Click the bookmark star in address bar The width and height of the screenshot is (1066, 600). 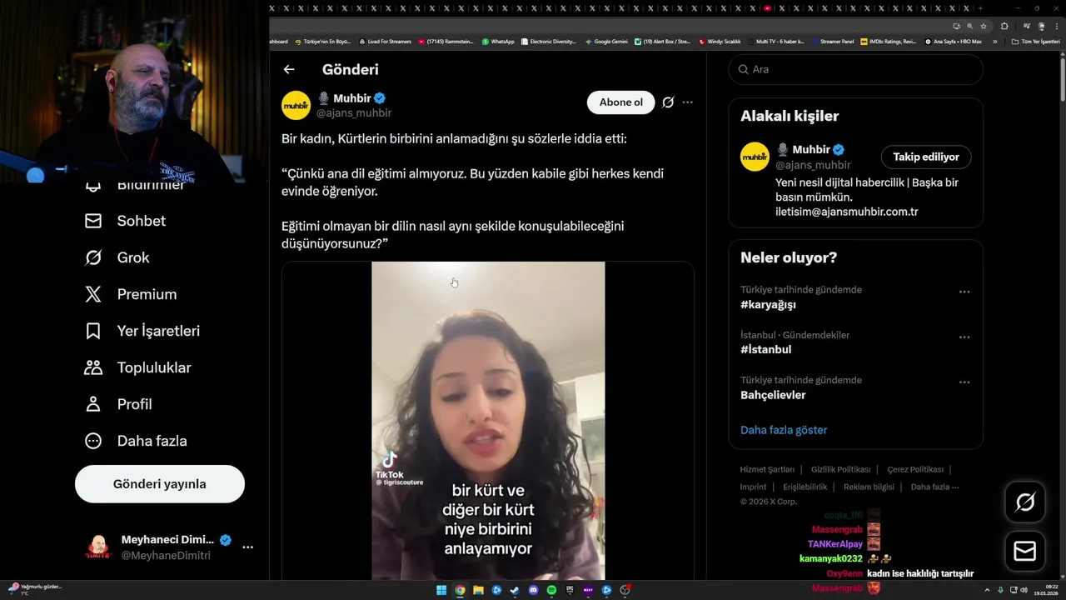point(984,26)
